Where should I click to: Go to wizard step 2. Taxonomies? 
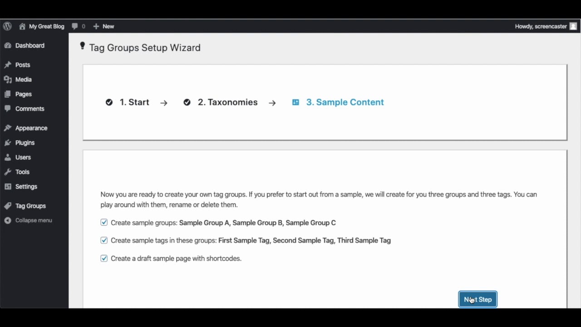click(x=227, y=102)
